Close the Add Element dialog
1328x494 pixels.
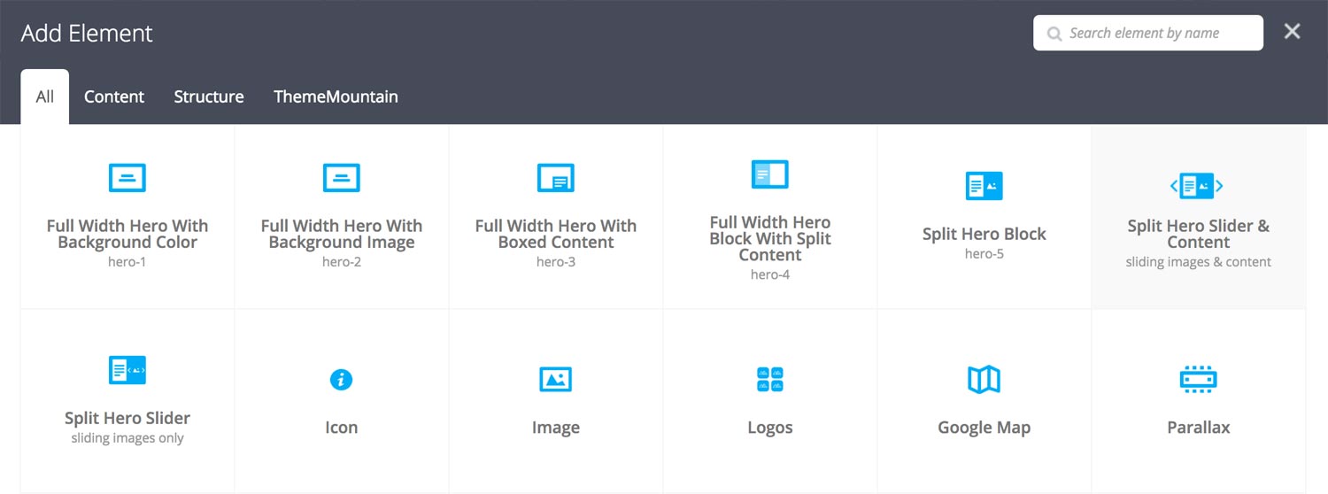(1293, 32)
